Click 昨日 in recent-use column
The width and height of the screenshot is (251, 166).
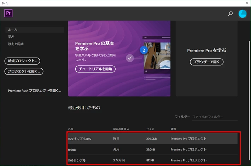116,139
